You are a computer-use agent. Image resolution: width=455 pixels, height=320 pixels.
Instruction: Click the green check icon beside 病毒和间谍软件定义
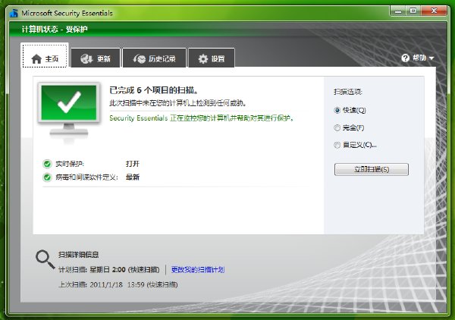tap(47, 177)
